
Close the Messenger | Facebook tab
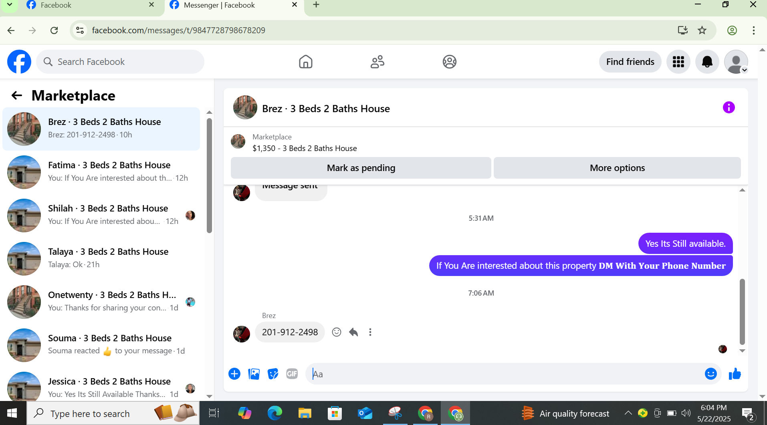(295, 5)
